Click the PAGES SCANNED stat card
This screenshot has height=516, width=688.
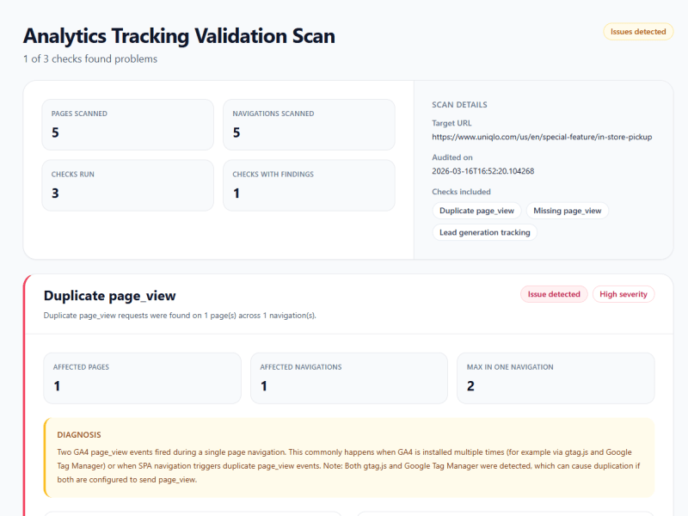click(127, 124)
